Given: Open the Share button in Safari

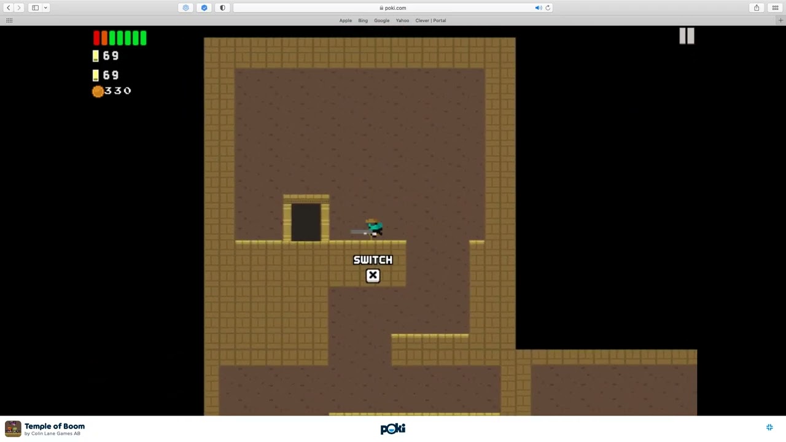Looking at the screenshot, I should 757,7.
